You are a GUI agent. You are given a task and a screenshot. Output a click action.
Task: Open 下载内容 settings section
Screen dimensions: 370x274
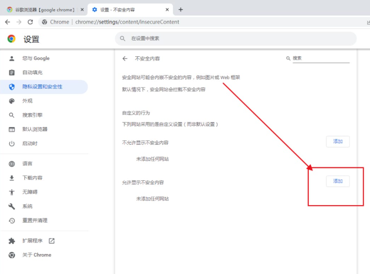click(x=44, y=178)
